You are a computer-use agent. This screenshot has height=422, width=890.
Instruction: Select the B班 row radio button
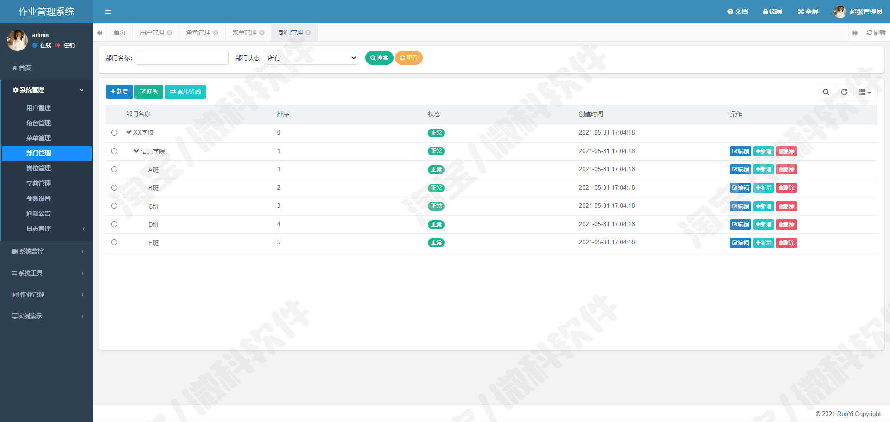[x=114, y=188]
